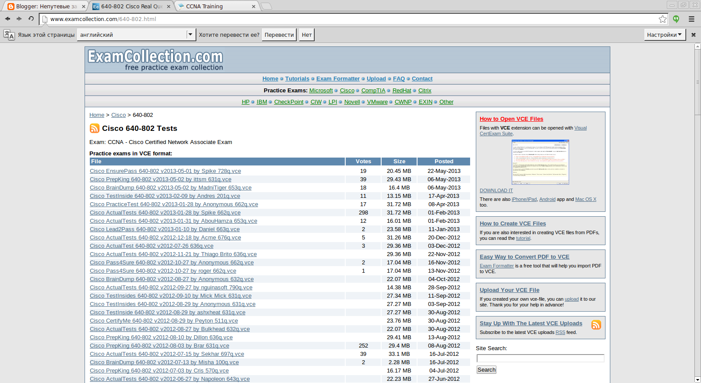Click the RSS icon in Latest VCE Uploads box

596,325
